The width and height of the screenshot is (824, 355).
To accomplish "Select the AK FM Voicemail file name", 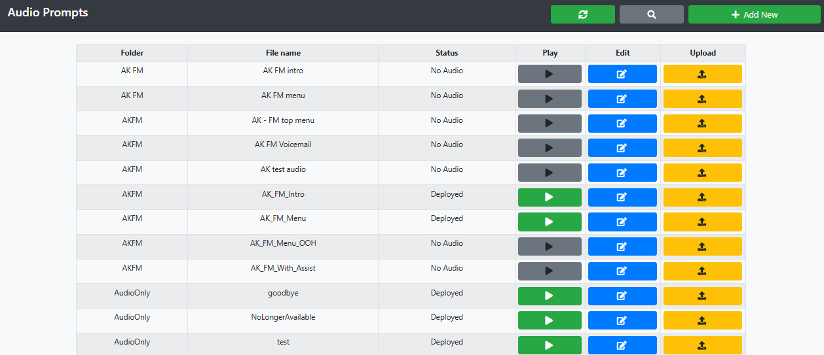I will (283, 144).
